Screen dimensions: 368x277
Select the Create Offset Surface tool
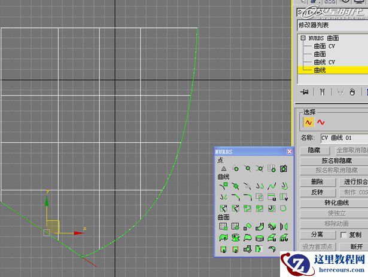(x=271, y=226)
